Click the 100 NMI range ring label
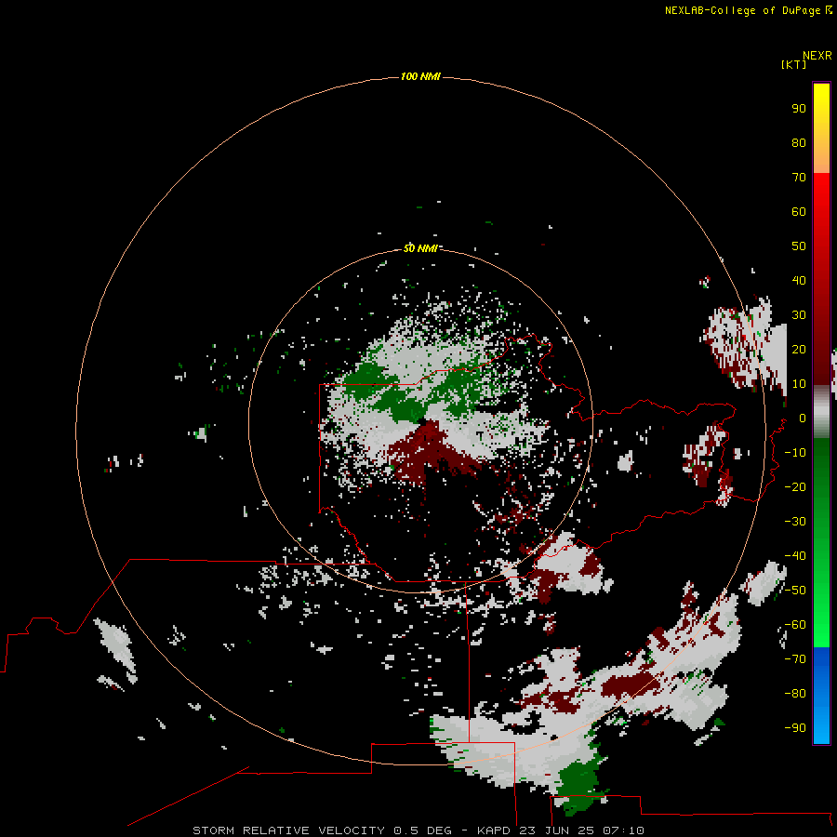The width and height of the screenshot is (837, 837). pos(420,77)
